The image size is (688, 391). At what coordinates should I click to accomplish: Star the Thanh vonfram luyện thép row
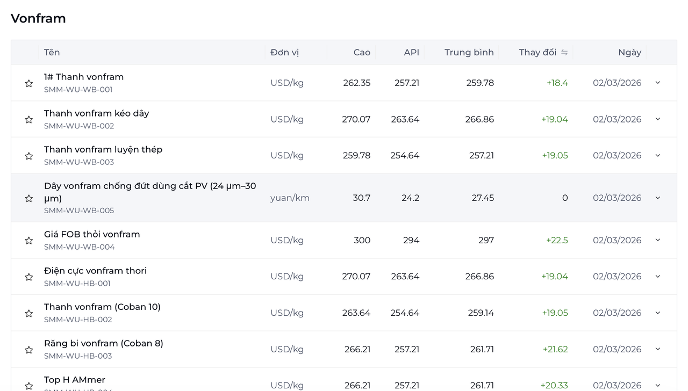tap(29, 156)
